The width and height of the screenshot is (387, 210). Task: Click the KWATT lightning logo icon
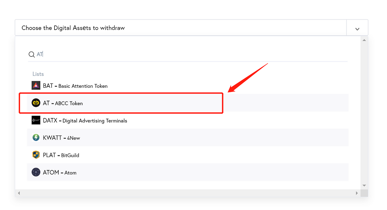click(x=36, y=137)
